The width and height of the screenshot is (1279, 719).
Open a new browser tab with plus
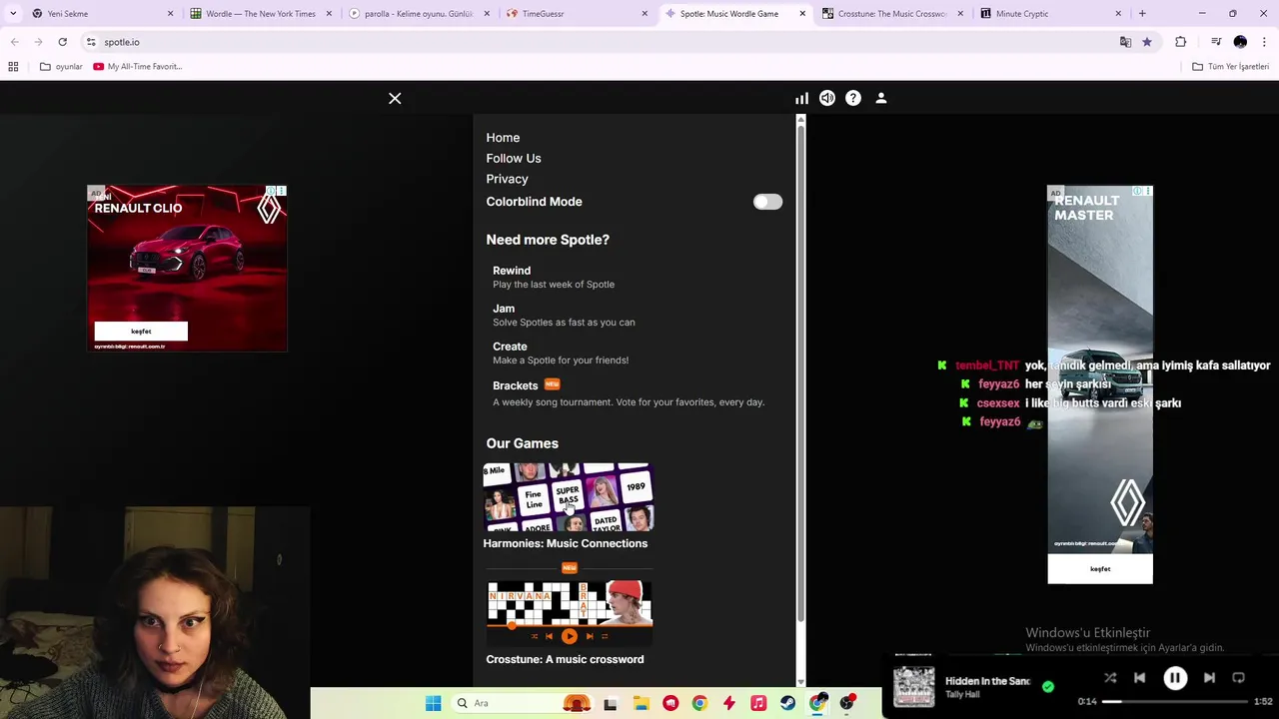click(x=1142, y=14)
